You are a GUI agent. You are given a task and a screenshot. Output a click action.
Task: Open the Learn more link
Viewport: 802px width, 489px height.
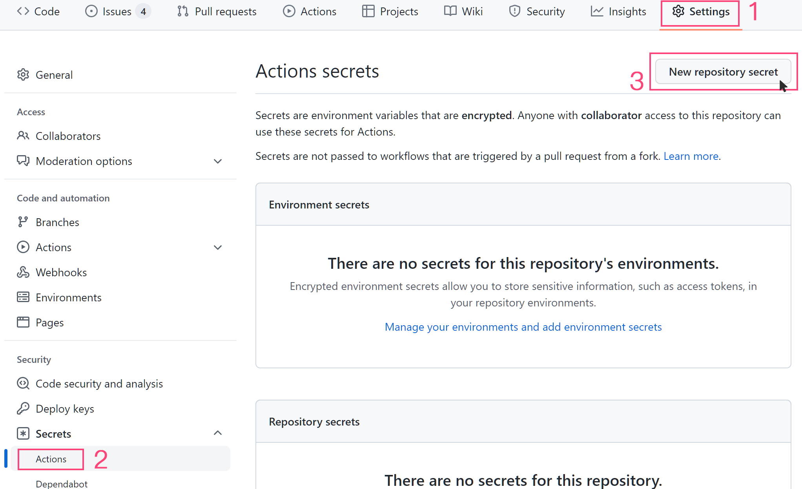(x=691, y=156)
